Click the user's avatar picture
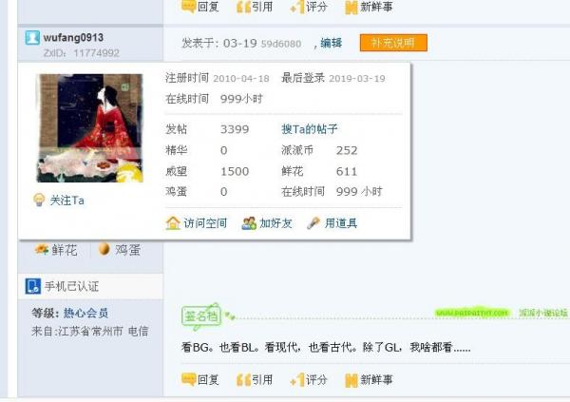The image size is (570, 402). tap(90, 128)
